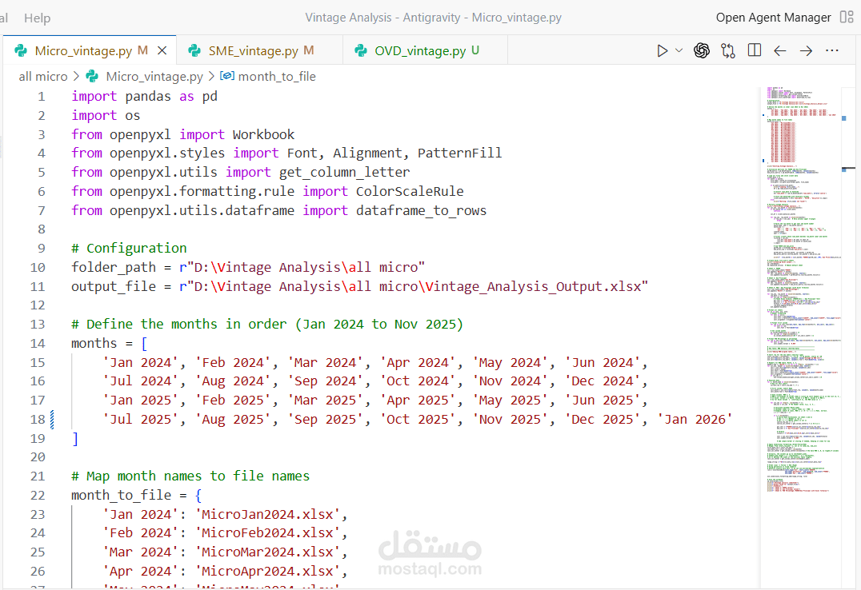The height and width of the screenshot is (590, 861).
Task: Click 'Workbook' on line 3
Action: (x=263, y=135)
